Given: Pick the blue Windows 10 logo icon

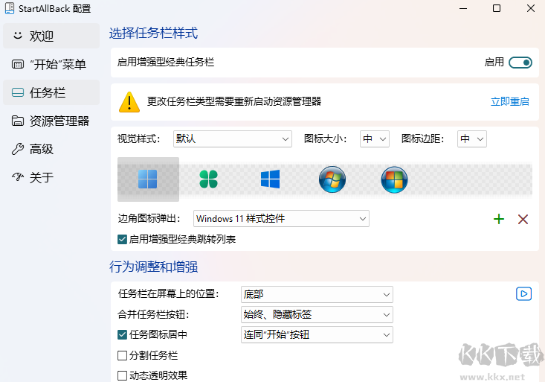Looking at the screenshot, I should 270,179.
